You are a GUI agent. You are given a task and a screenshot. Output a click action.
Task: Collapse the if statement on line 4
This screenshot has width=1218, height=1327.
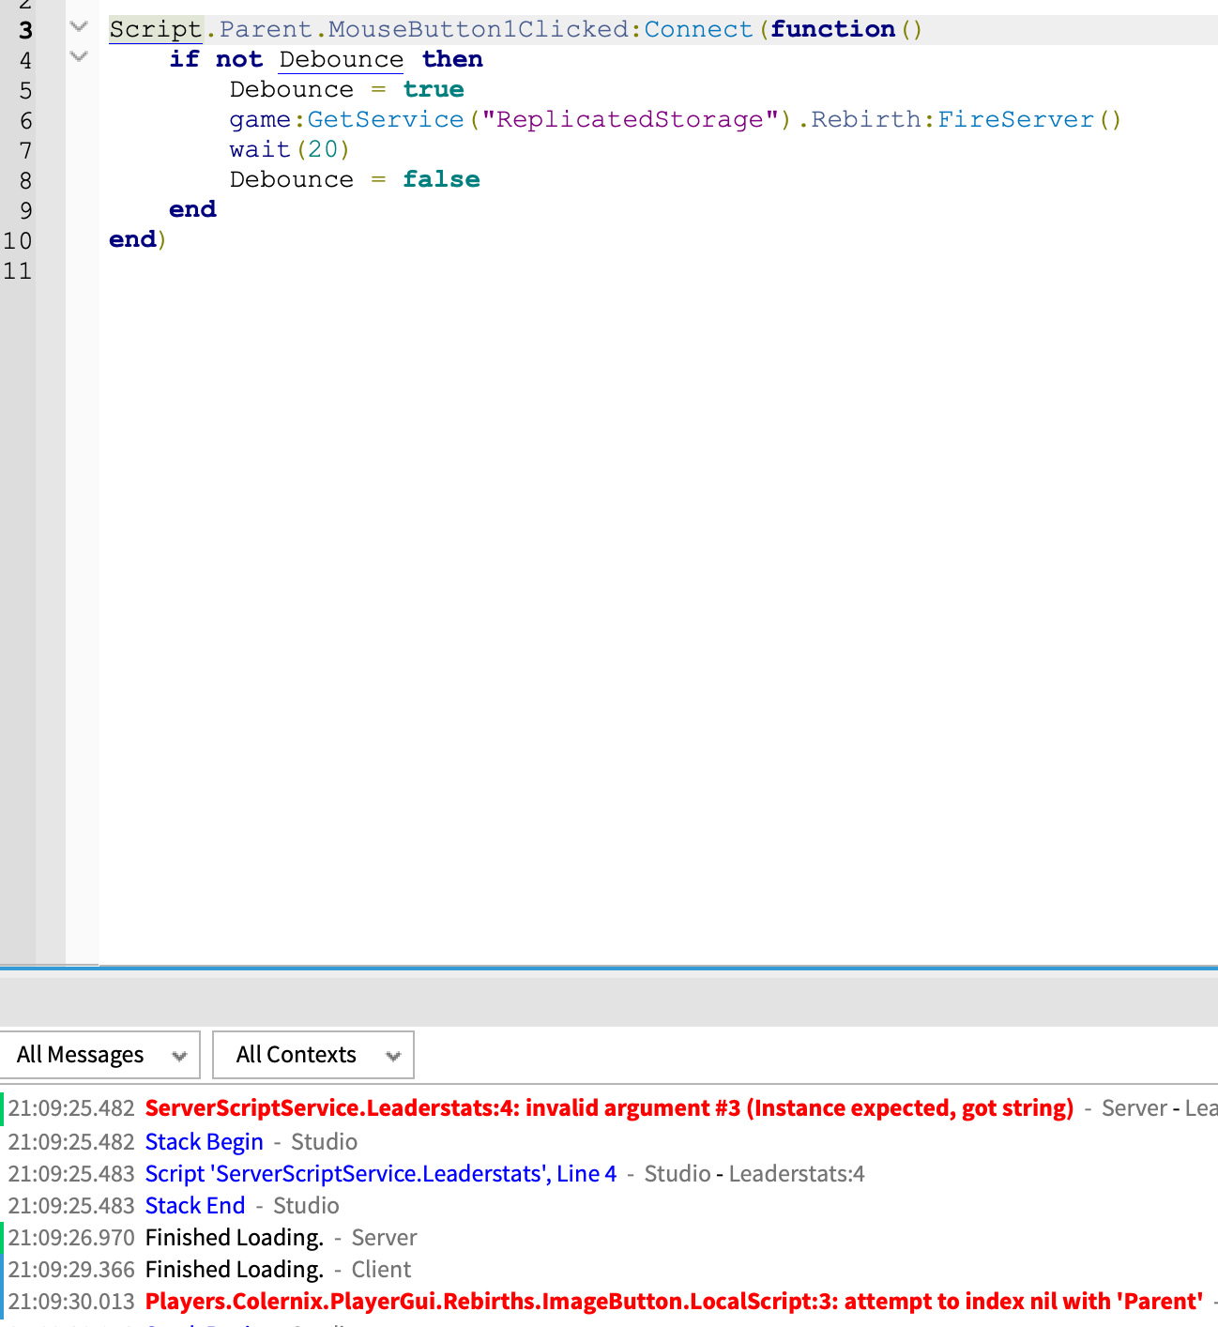(78, 58)
